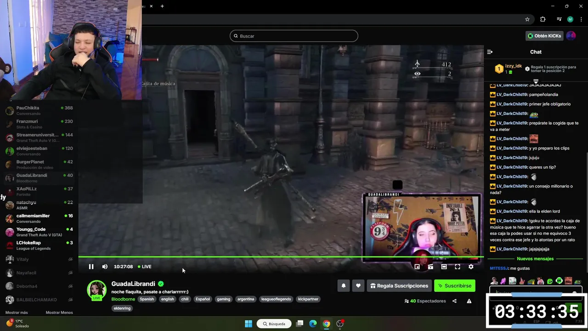The height and width of the screenshot is (331, 588).
Task: Select the gaming tag
Action: [224, 299]
